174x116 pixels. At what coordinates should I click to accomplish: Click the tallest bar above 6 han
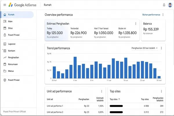[x=75, y=68]
